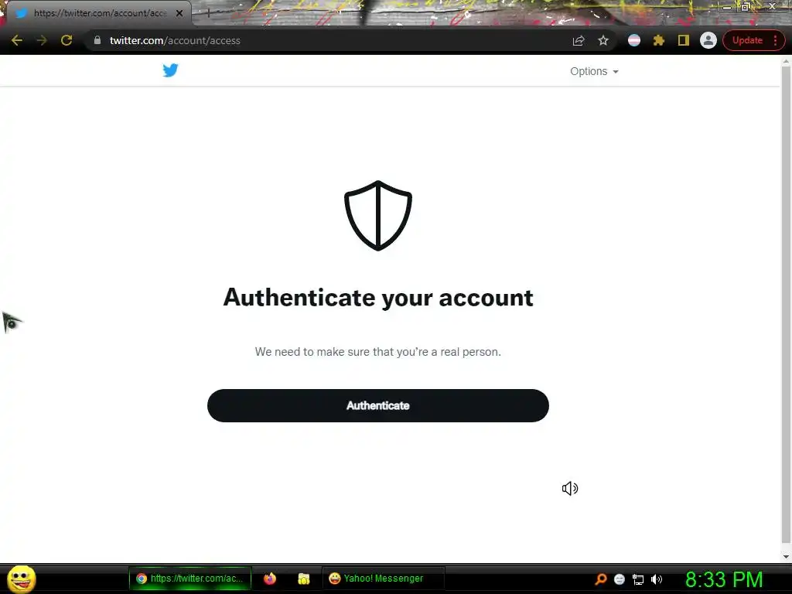Open a new browser tab
The image size is (792, 594).
208,13
